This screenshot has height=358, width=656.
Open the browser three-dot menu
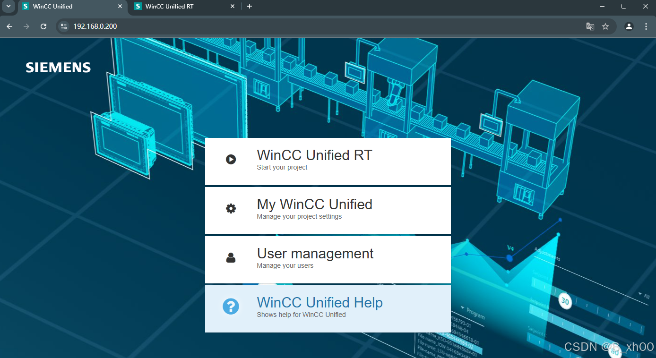646,26
